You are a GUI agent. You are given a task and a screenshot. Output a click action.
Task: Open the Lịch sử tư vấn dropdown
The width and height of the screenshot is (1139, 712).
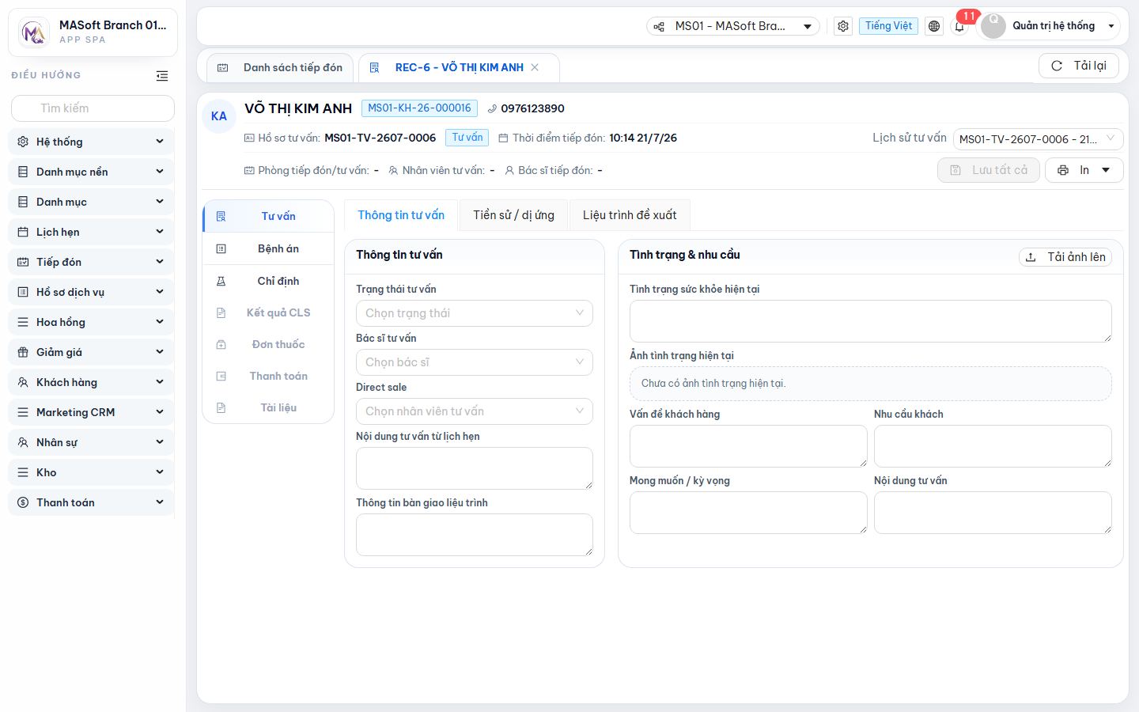[1038, 139]
